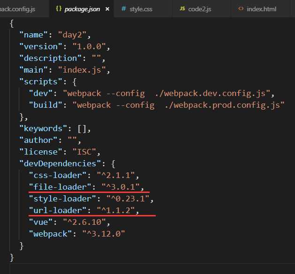Click the hash icon on style.css tab
Viewport: 295px width, 274px height.
pyautogui.click(x=123, y=9)
